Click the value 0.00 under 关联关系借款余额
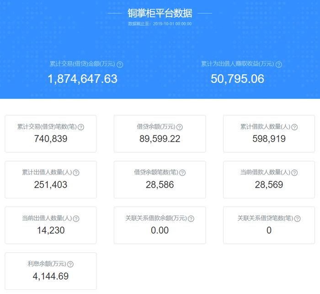Viewport: 320px width, 294px height. pyautogui.click(x=160, y=230)
